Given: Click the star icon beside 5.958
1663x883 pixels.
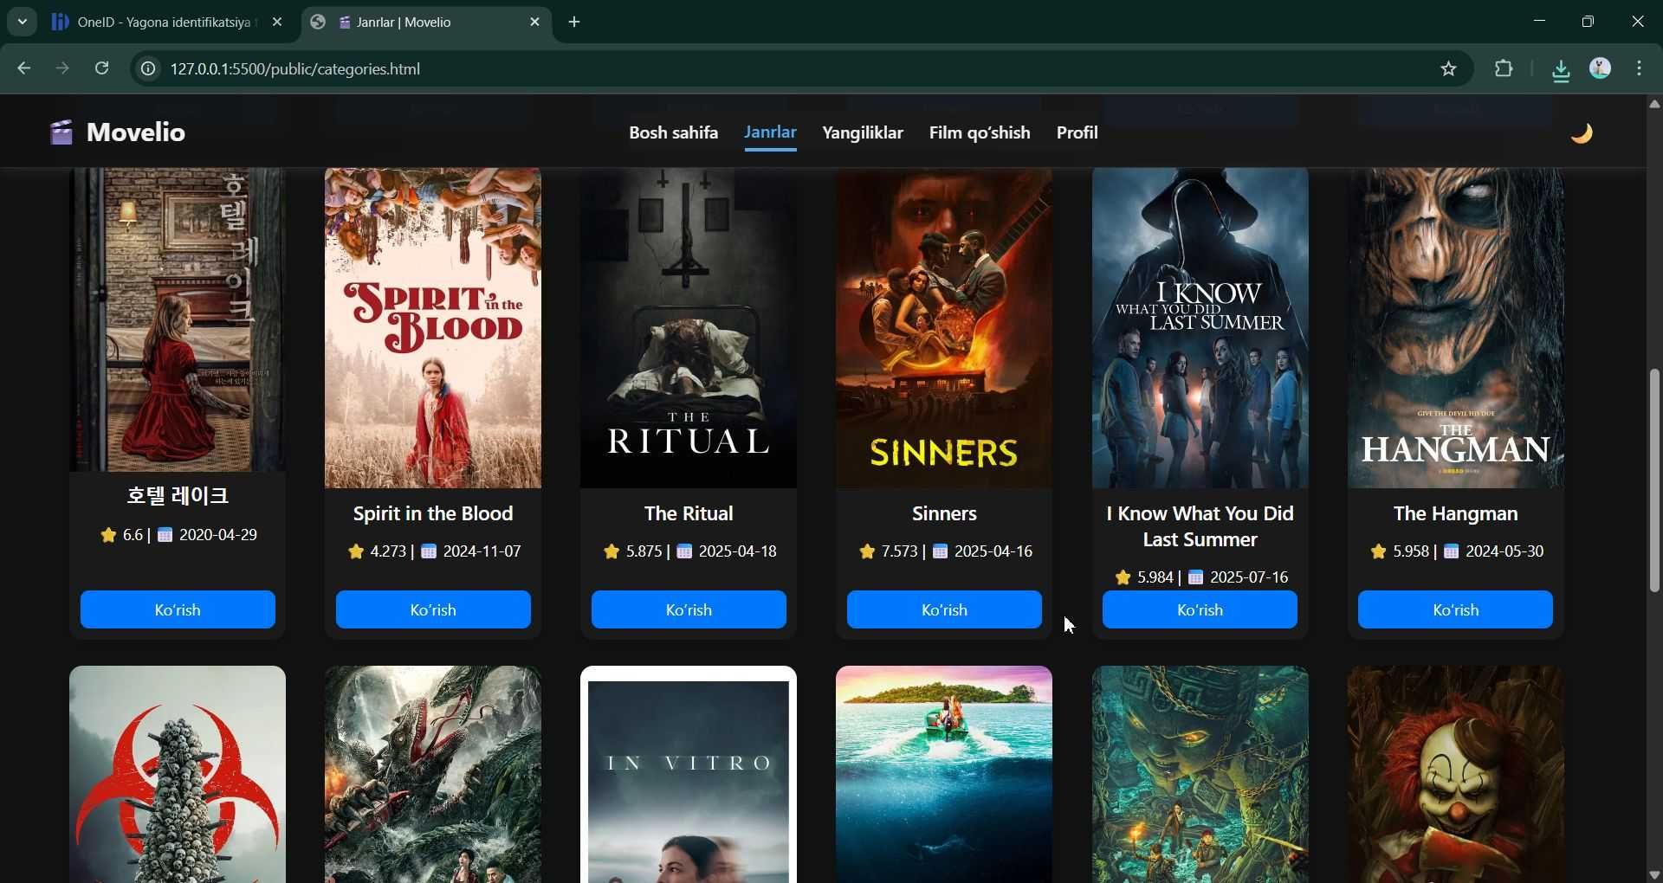Looking at the screenshot, I should click(1379, 551).
